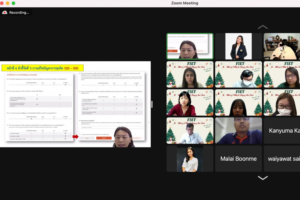Viewport: 300px width, 200px height.
Task: Select the woman in red top with glasses
Action: [190, 102]
